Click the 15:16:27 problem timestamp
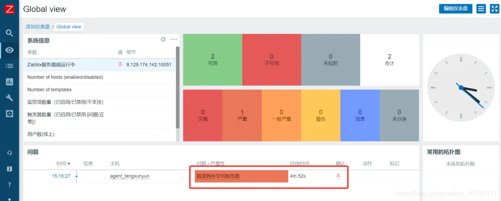 pyautogui.click(x=61, y=176)
